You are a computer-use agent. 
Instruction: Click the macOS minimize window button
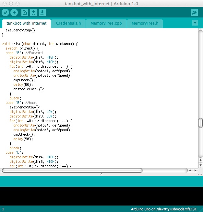11,4
